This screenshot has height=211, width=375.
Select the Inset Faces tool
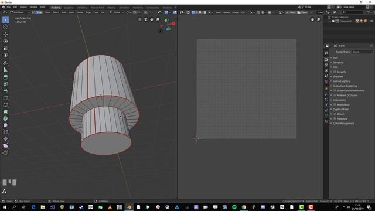5,84
